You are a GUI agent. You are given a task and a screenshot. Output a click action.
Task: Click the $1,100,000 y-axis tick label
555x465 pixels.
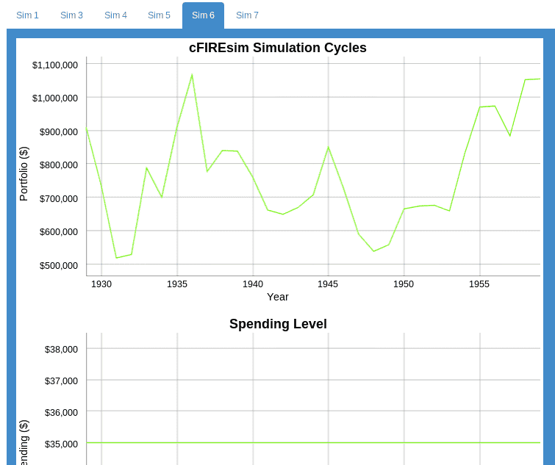coord(55,65)
